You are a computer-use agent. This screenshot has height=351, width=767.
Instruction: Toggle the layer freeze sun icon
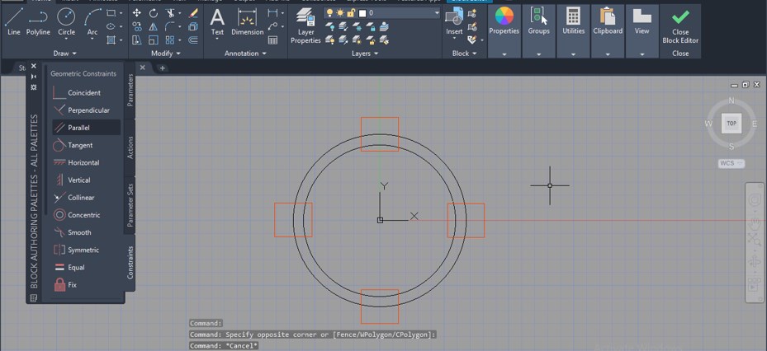[x=340, y=14]
